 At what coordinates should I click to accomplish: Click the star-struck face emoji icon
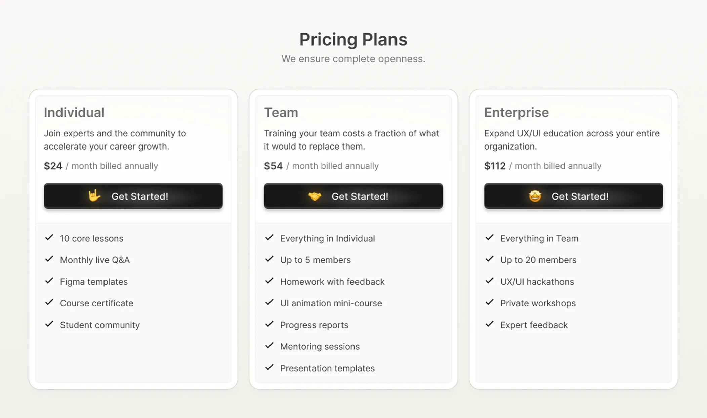(x=535, y=196)
